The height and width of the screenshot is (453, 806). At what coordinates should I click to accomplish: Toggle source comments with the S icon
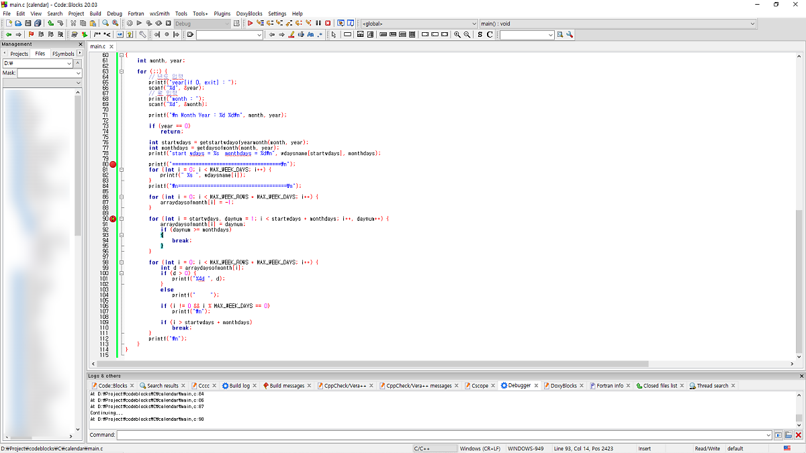coord(480,35)
